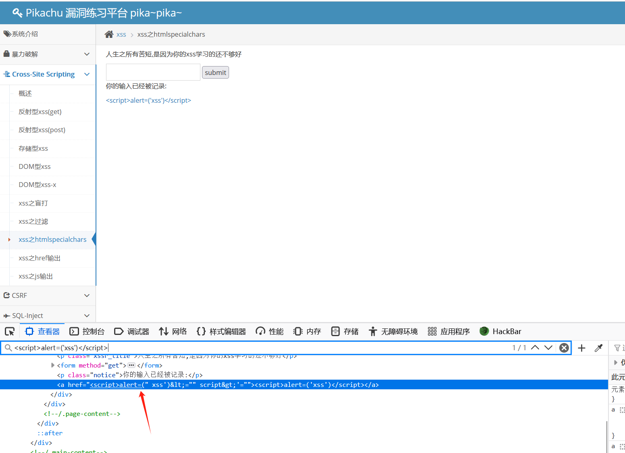Open 存储型xss page
625x453 pixels.
click(33, 148)
